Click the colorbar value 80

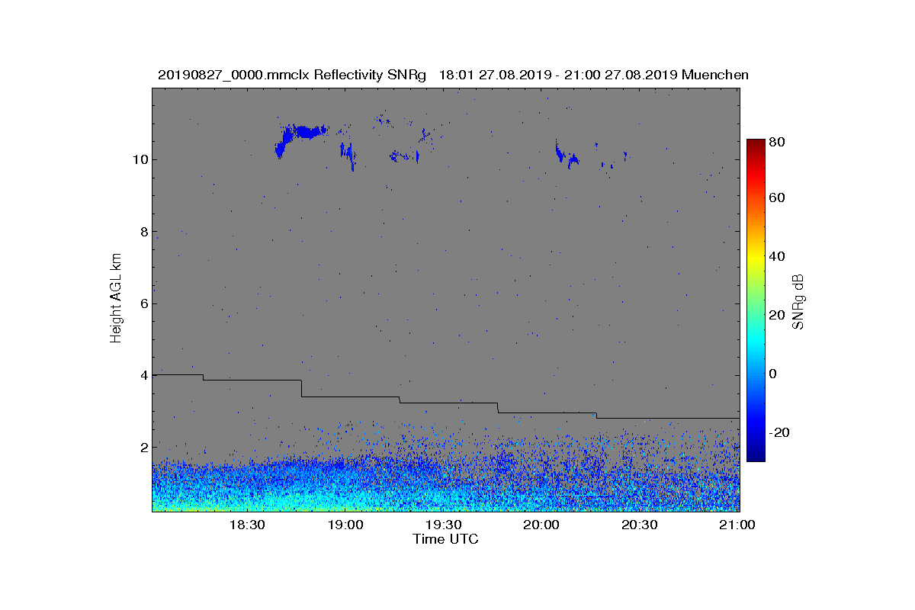tap(778, 142)
